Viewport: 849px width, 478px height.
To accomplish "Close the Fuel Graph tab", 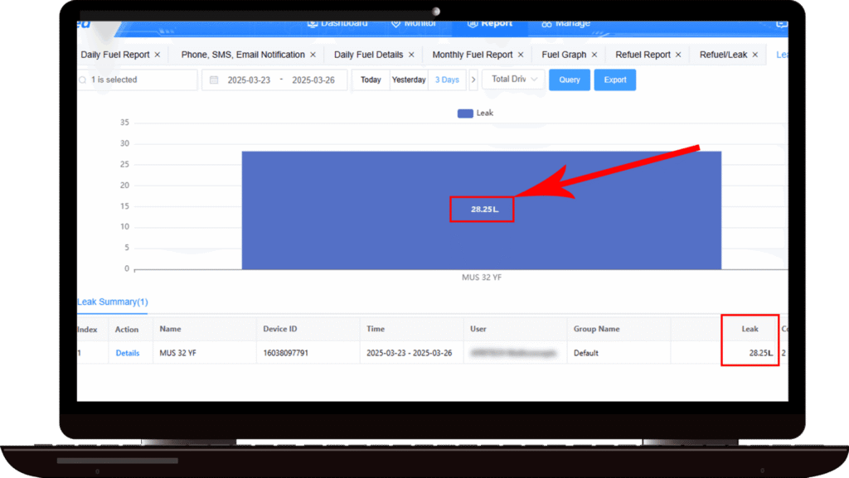I will click(x=594, y=55).
